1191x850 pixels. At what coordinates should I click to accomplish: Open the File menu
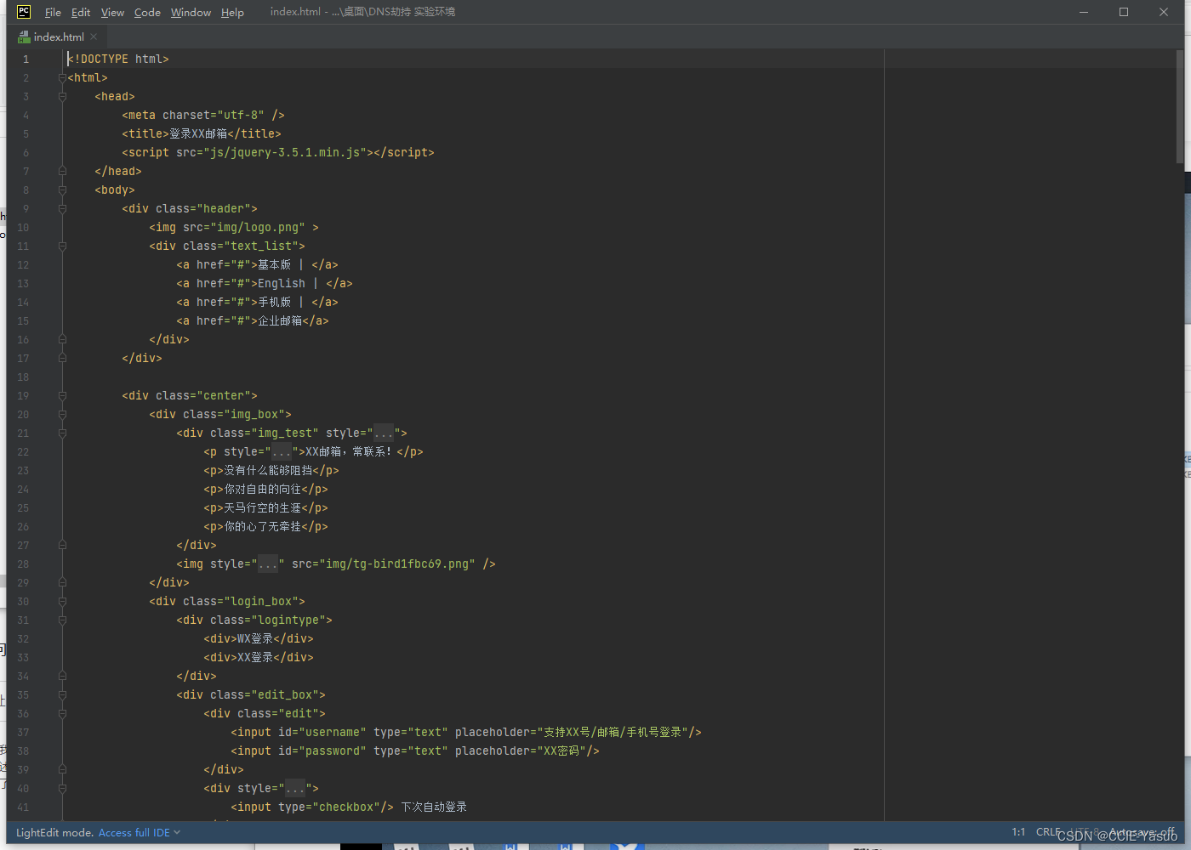pyautogui.click(x=53, y=12)
